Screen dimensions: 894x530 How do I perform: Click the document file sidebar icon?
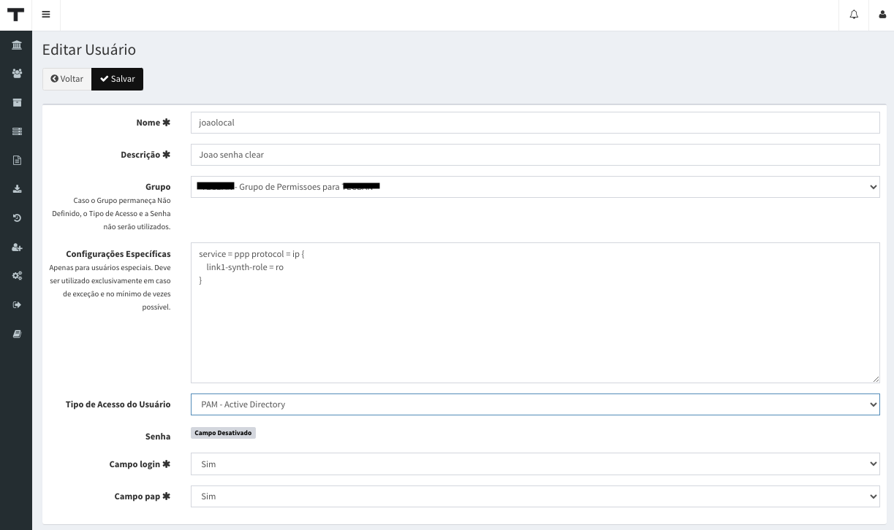coord(17,161)
